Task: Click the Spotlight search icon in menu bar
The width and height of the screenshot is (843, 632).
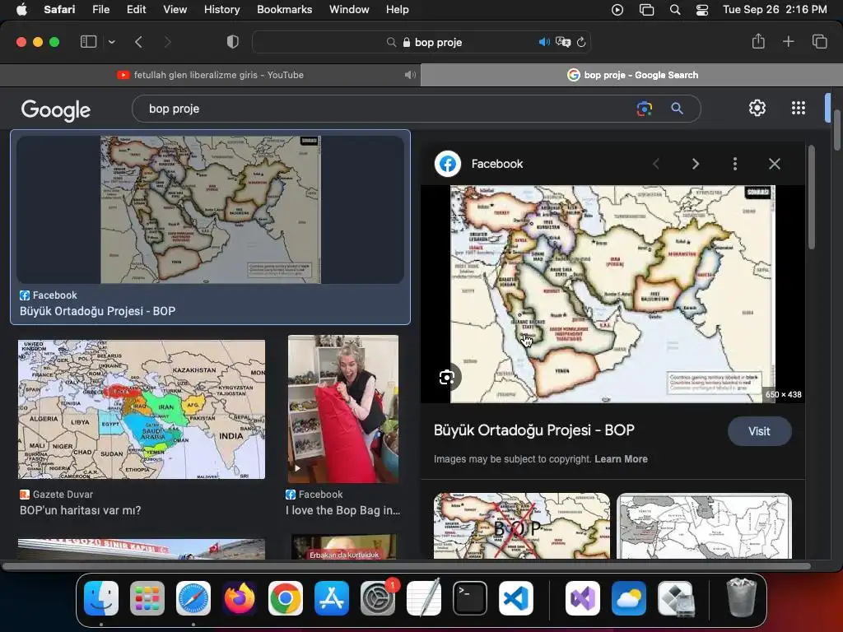Action: point(675,10)
